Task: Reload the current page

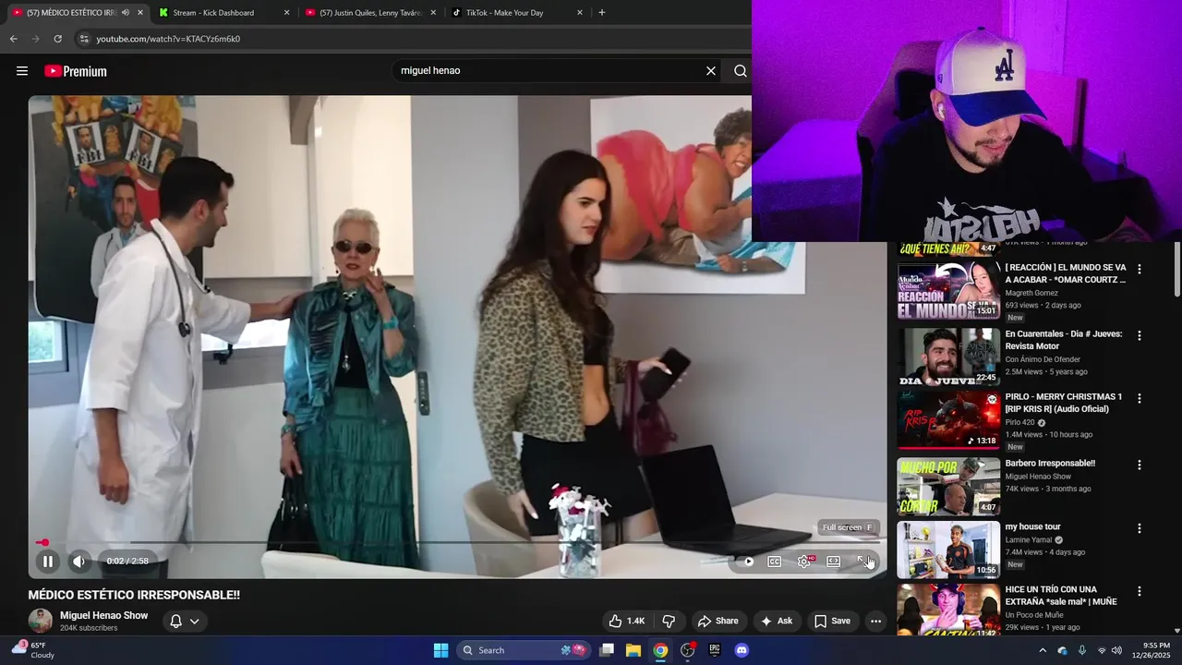Action: click(x=57, y=39)
